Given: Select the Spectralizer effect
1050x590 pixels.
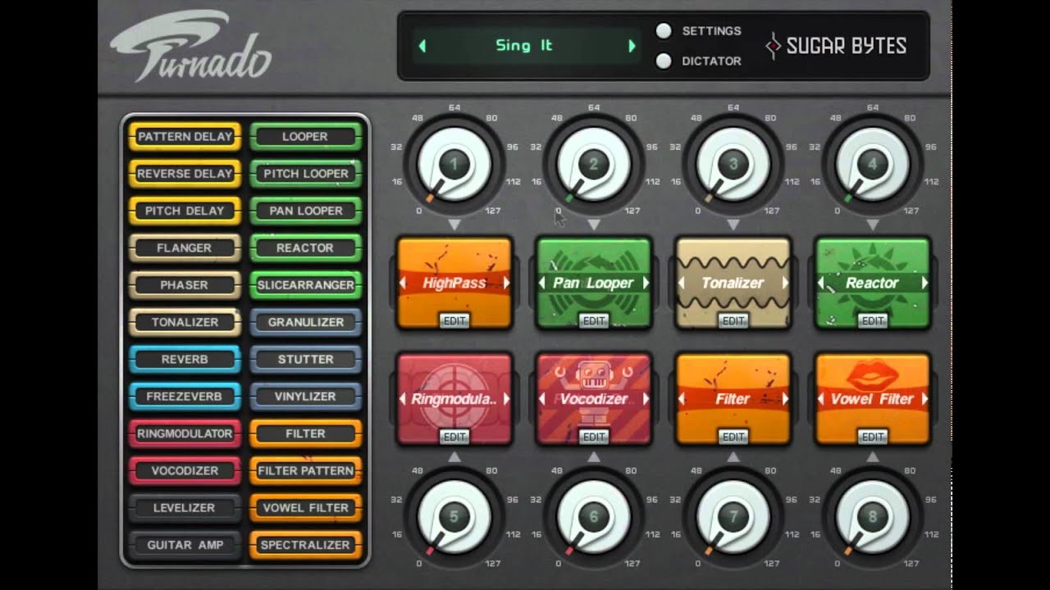Looking at the screenshot, I should click(x=305, y=545).
